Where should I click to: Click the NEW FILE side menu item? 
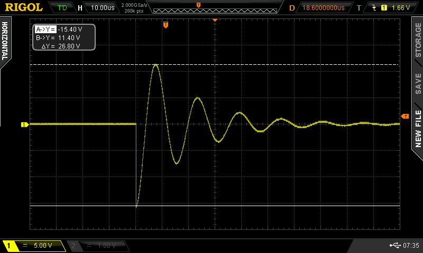click(x=418, y=129)
